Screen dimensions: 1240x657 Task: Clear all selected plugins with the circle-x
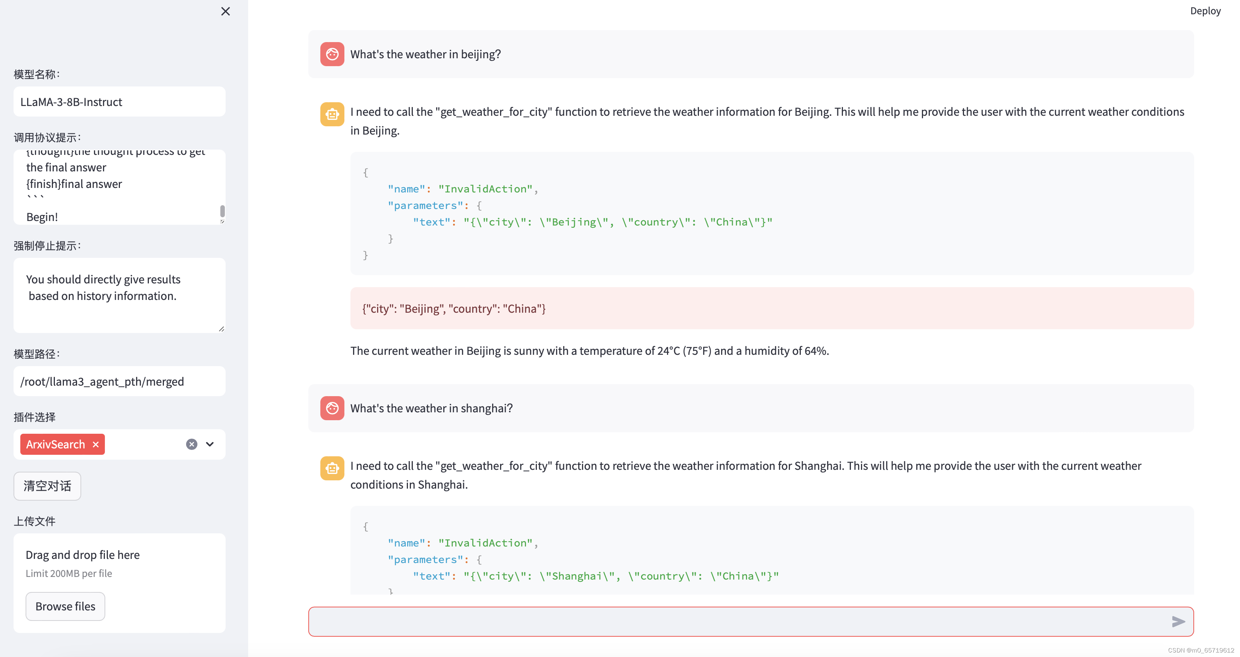pos(192,444)
